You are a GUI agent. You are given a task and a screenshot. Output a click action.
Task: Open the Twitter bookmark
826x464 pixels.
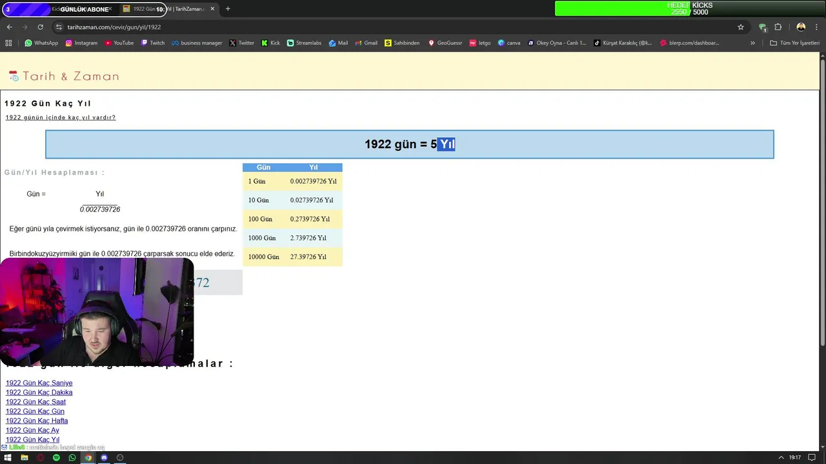(x=242, y=43)
